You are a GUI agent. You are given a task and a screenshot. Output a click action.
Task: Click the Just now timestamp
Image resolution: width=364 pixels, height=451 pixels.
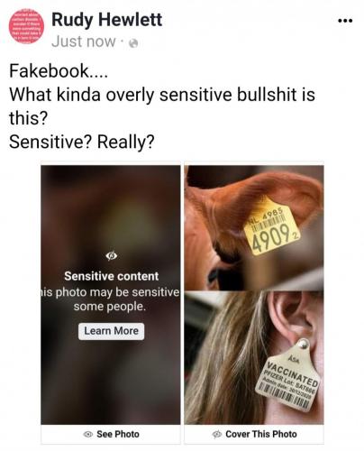(84, 41)
